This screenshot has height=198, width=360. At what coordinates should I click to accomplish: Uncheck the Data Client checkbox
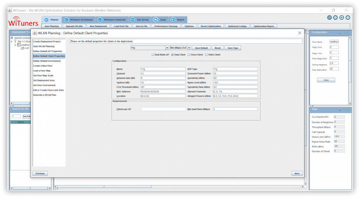(x=172, y=54)
